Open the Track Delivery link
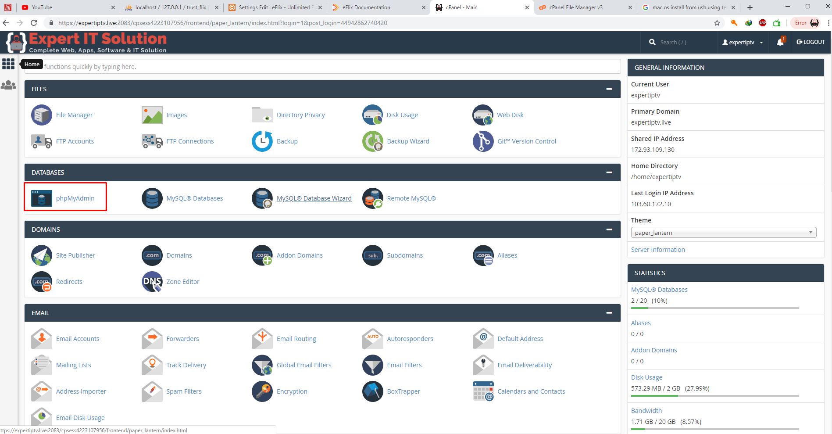The width and height of the screenshot is (832, 434). [186, 365]
